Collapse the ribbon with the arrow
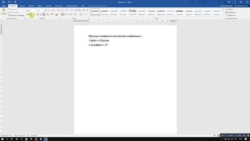Screen dimensions: 250x141 [248, 18]
